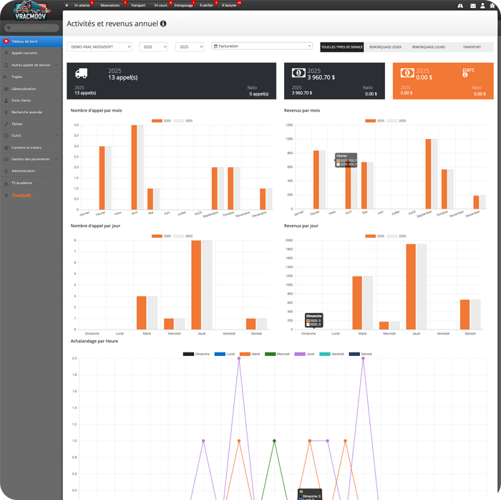This screenshot has height=500, width=501.
Task: Open the envelope messages icon
Action: click(473, 6)
